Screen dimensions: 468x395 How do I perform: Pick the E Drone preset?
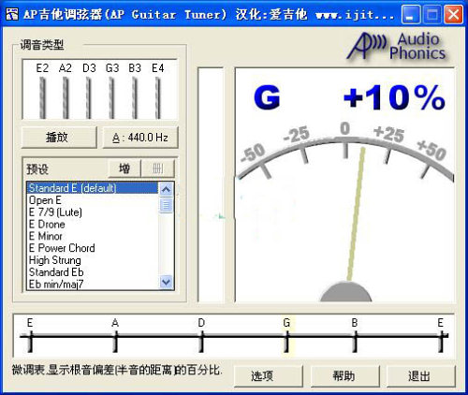(x=93, y=225)
